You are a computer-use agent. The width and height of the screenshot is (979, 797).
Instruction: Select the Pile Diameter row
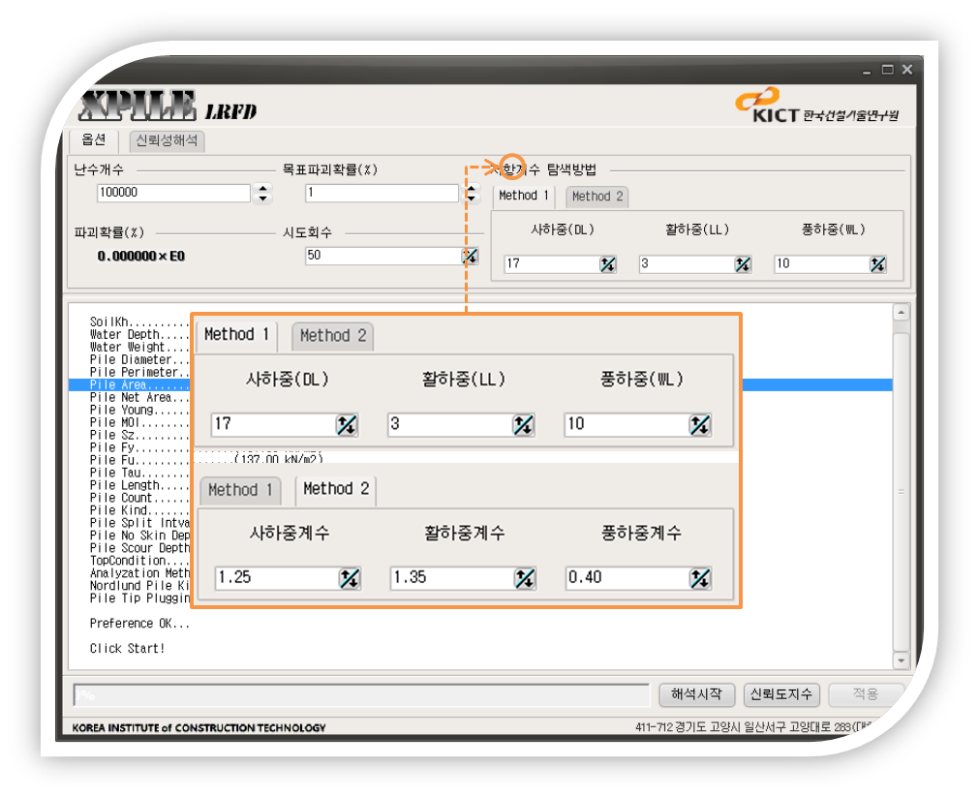[138, 360]
